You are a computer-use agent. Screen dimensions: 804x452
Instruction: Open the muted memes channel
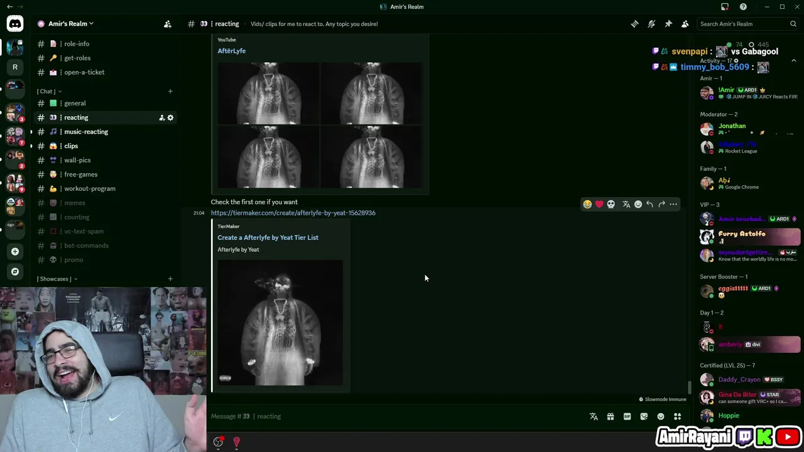tap(105, 203)
